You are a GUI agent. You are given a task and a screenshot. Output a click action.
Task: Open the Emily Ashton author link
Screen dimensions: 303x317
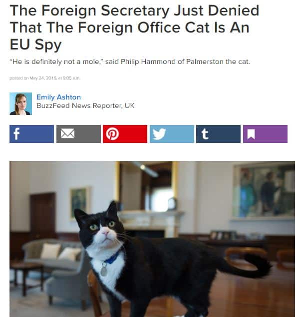tap(58, 97)
